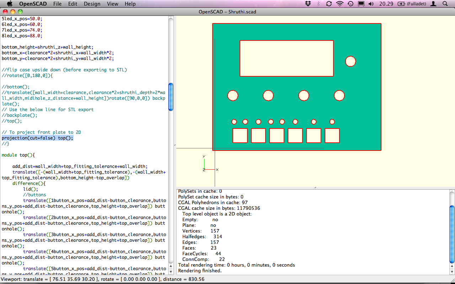Click the 'ConnComp: 22' console line
Screen dimensions: 455x284
pyautogui.click(x=204, y=260)
